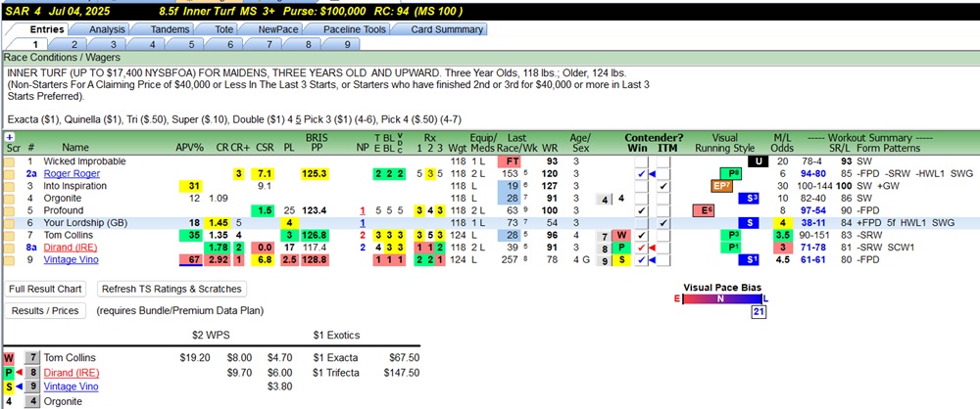This screenshot has width=980, height=409.
Task: Click the S1 running style badge for Vintage Vino
Action: click(748, 259)
